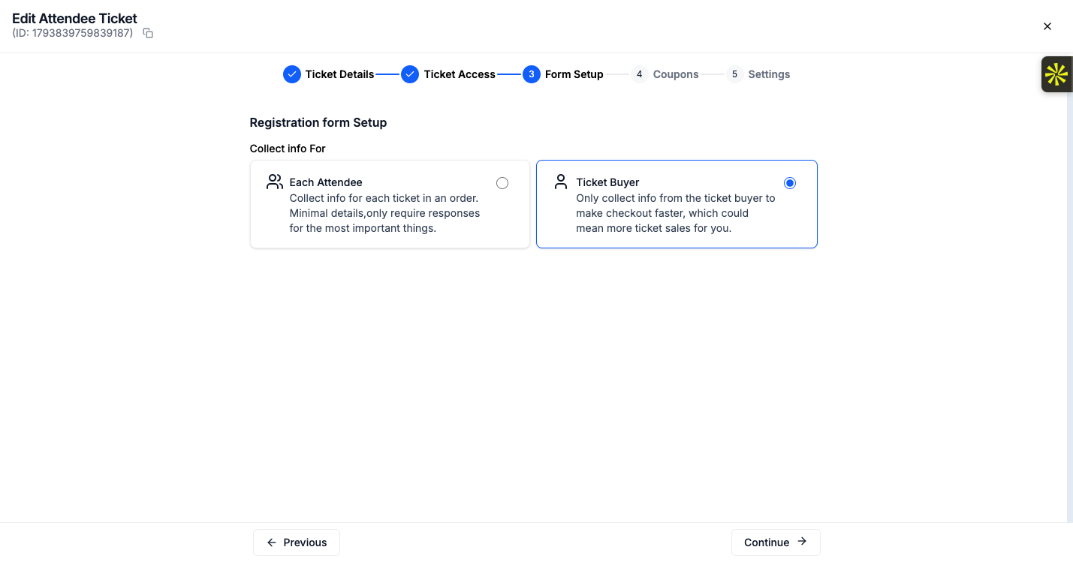
Task: Click the Ticket Buyer person icon
Action: click(561, 182)
